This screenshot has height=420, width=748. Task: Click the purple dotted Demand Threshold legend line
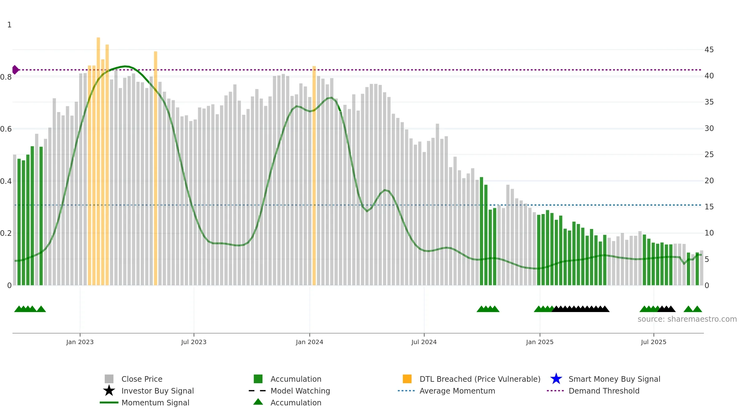coord(555,391)
